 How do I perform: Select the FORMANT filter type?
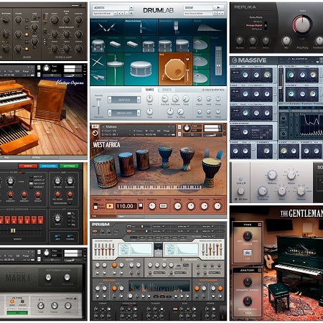click(31, 187)
